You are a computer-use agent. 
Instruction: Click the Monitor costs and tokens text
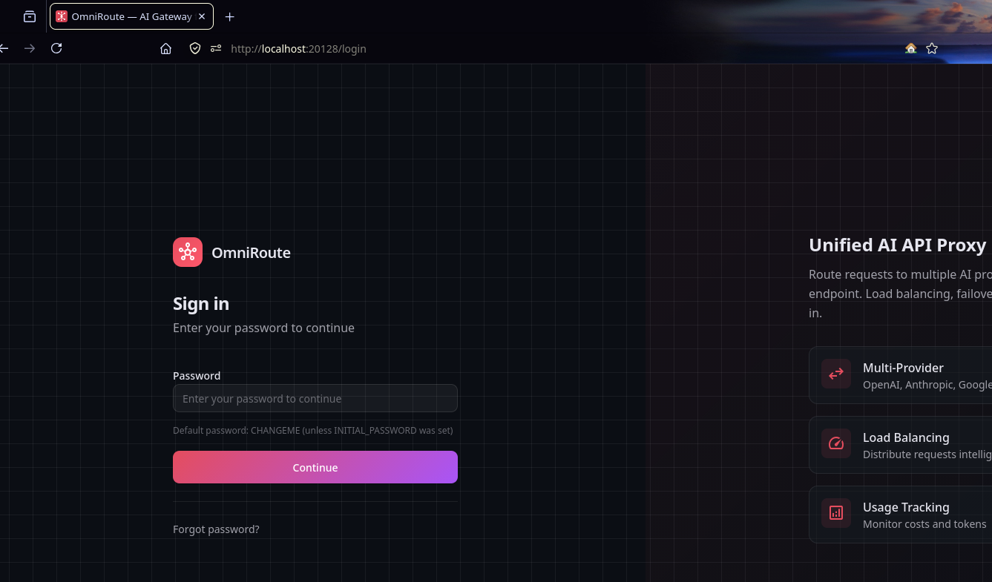tap(924, 524)
